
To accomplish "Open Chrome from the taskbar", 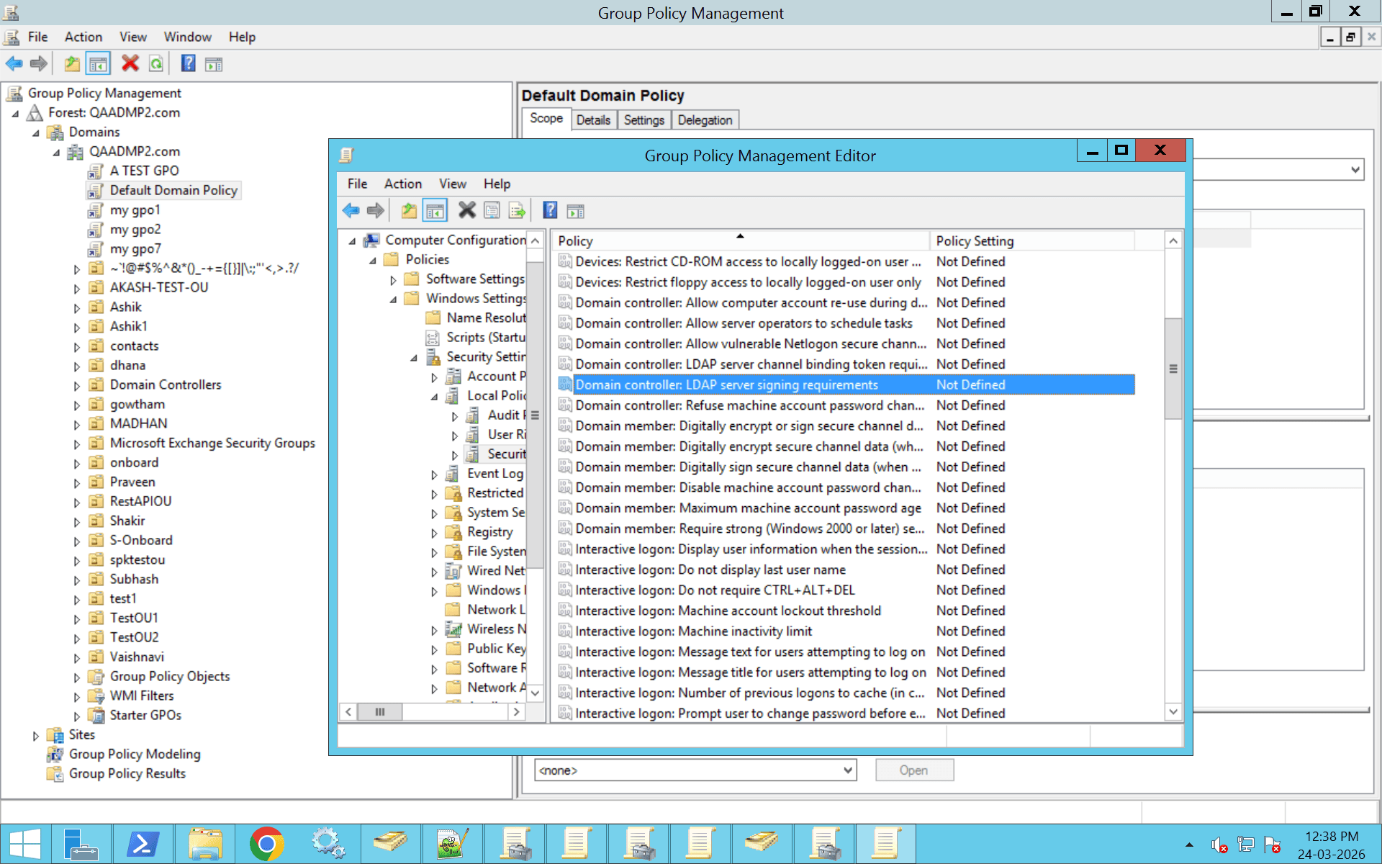I will click(x=267, y=842).
